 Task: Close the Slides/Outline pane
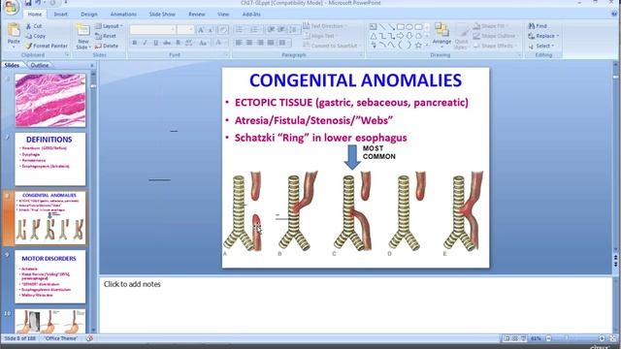92,65
